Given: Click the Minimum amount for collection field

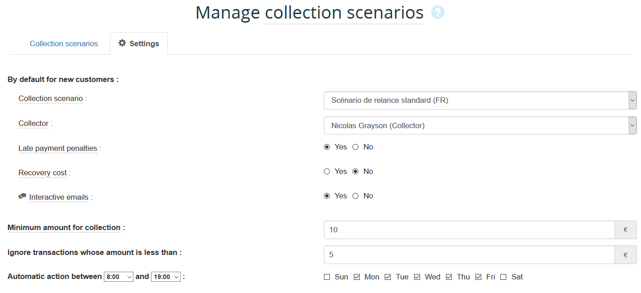Looking at the screenshot, I should (469, 230).
